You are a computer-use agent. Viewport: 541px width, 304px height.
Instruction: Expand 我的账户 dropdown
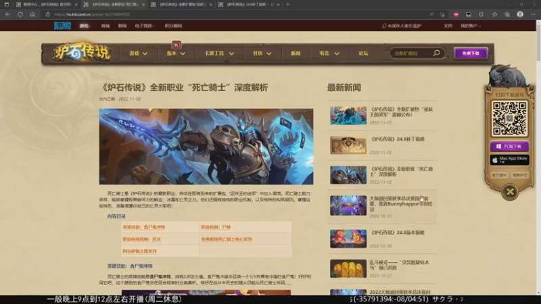tap(471, 26)
